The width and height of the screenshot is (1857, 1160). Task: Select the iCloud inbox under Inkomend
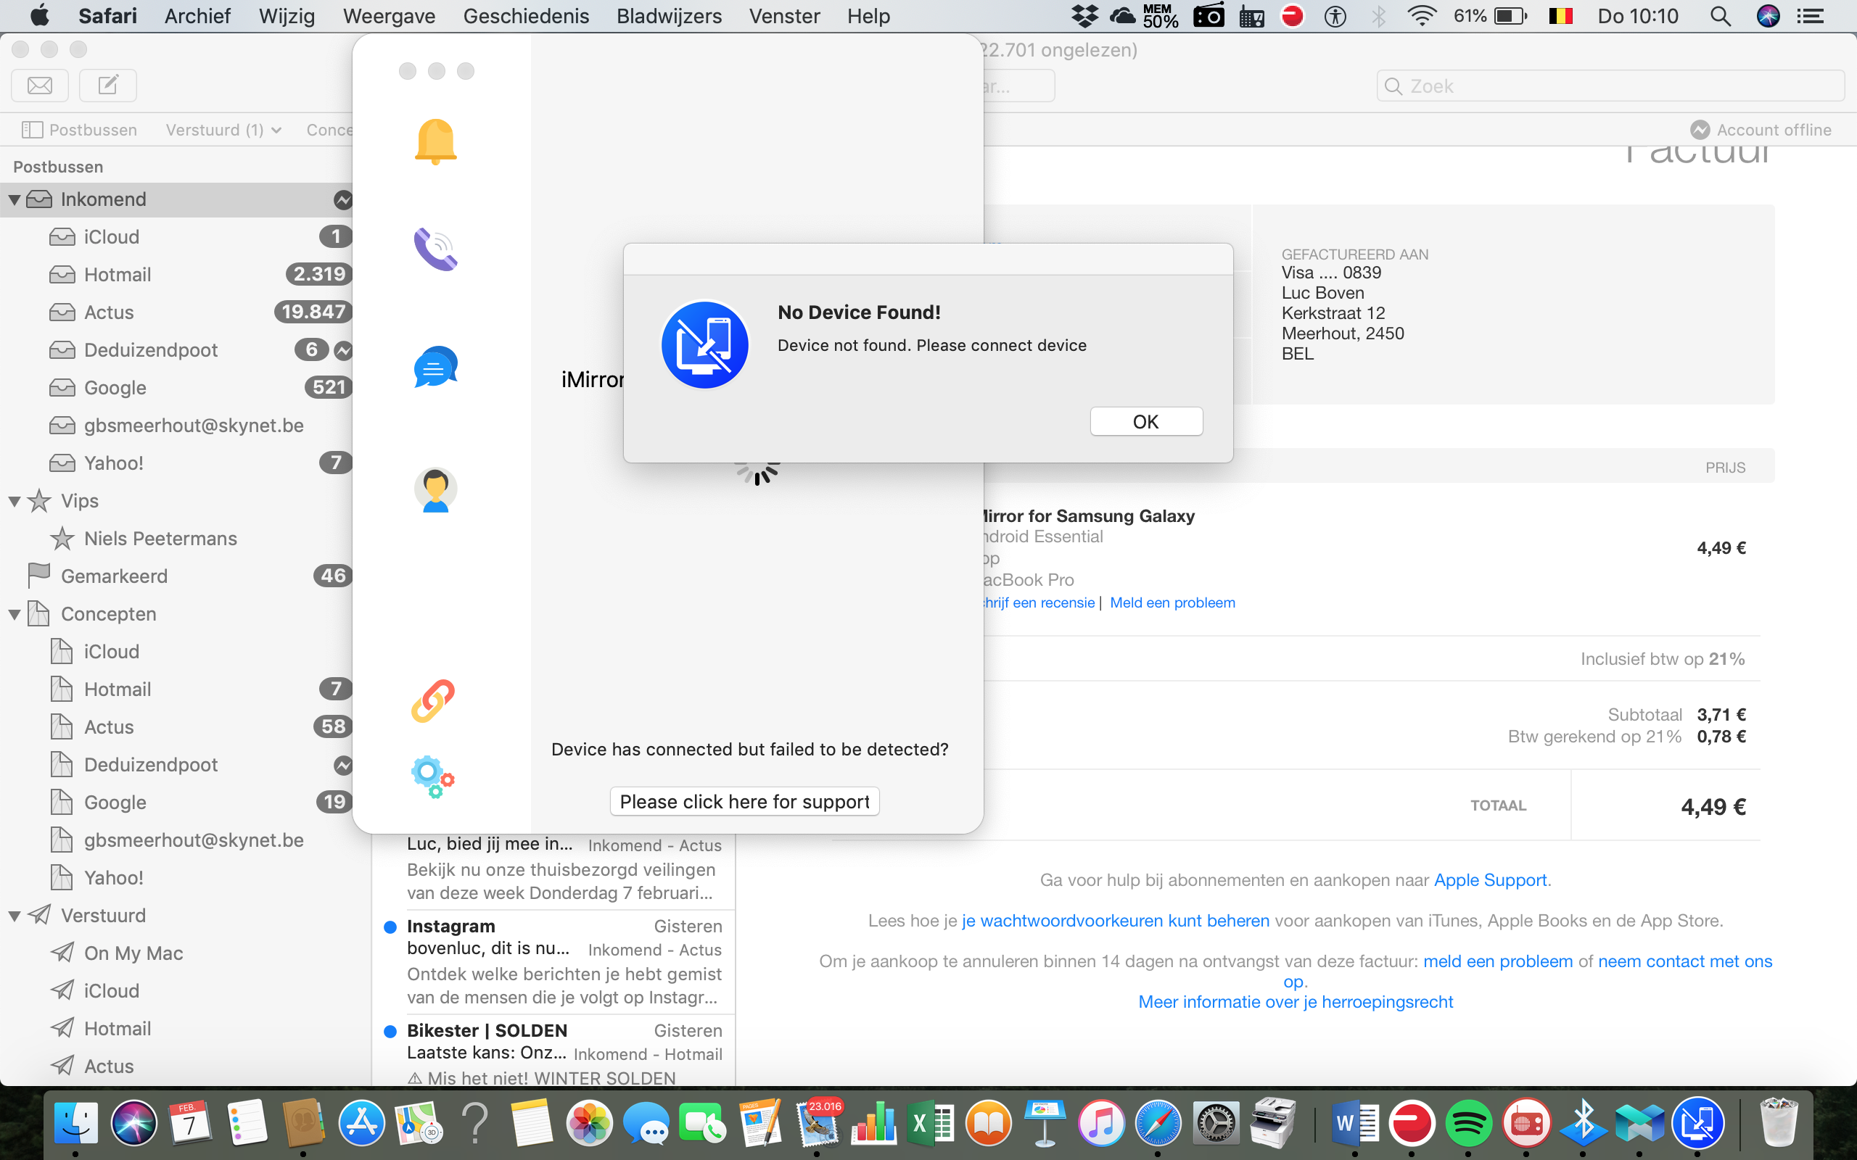(176, 236)
